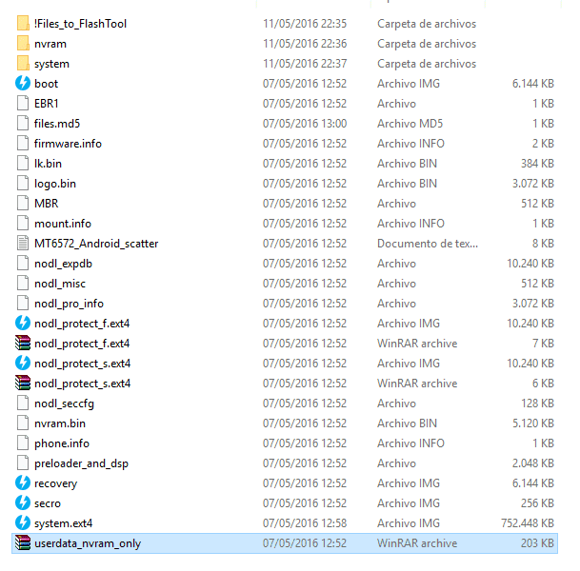Click the date "07/05/2016 13:00"
The width and height of the screenshot is (580, 571).
tap(305, 124)
